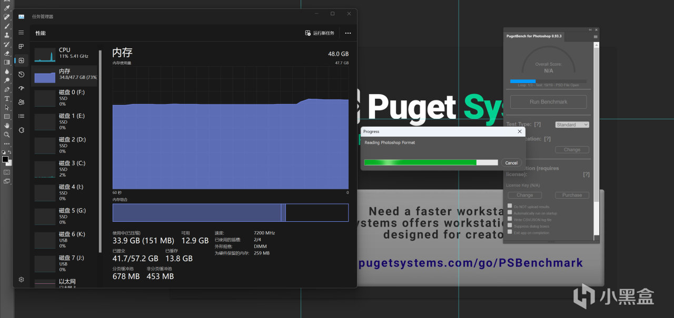Click the green Reading Photoshop Format progress bar
Screen dimensions: 674x318
click(x=431, y=162)
